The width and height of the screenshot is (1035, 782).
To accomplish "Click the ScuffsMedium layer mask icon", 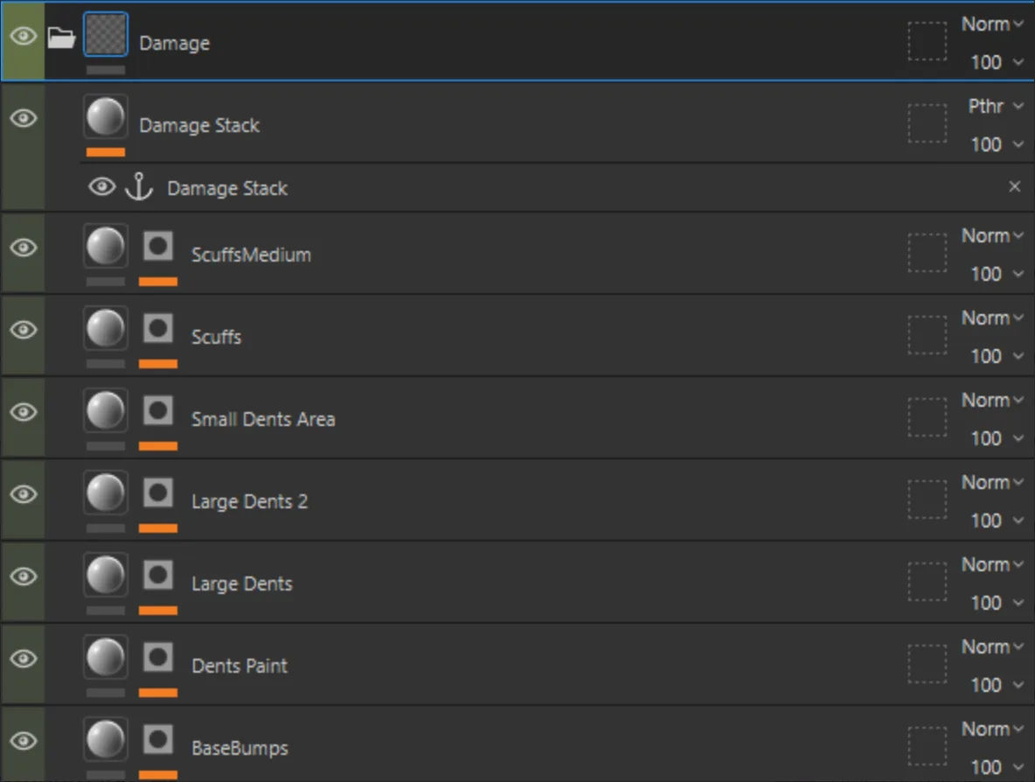I will [157, 247].
